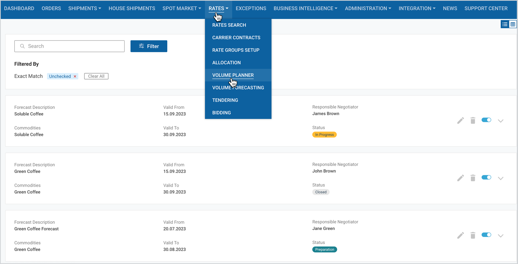Click negotiator name Jane Green
This screenshot has width=518, height=264.
point(323,229)
